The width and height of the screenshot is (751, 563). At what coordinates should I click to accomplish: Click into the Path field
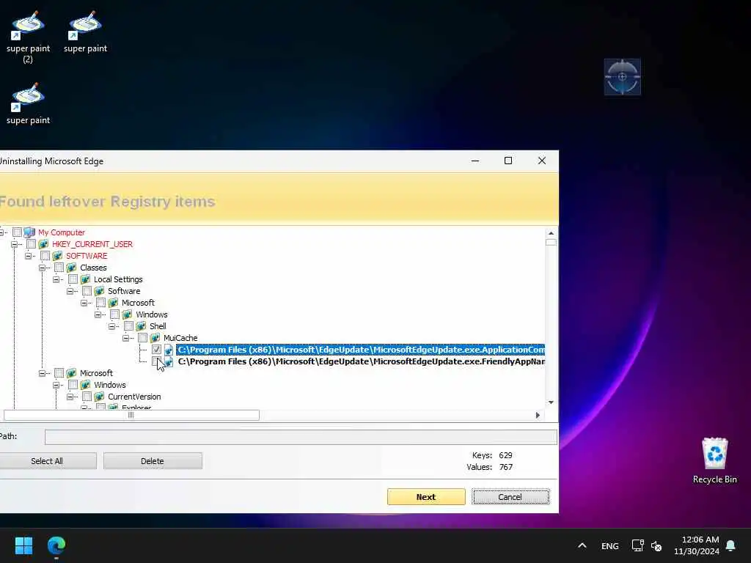click(301, 437)
